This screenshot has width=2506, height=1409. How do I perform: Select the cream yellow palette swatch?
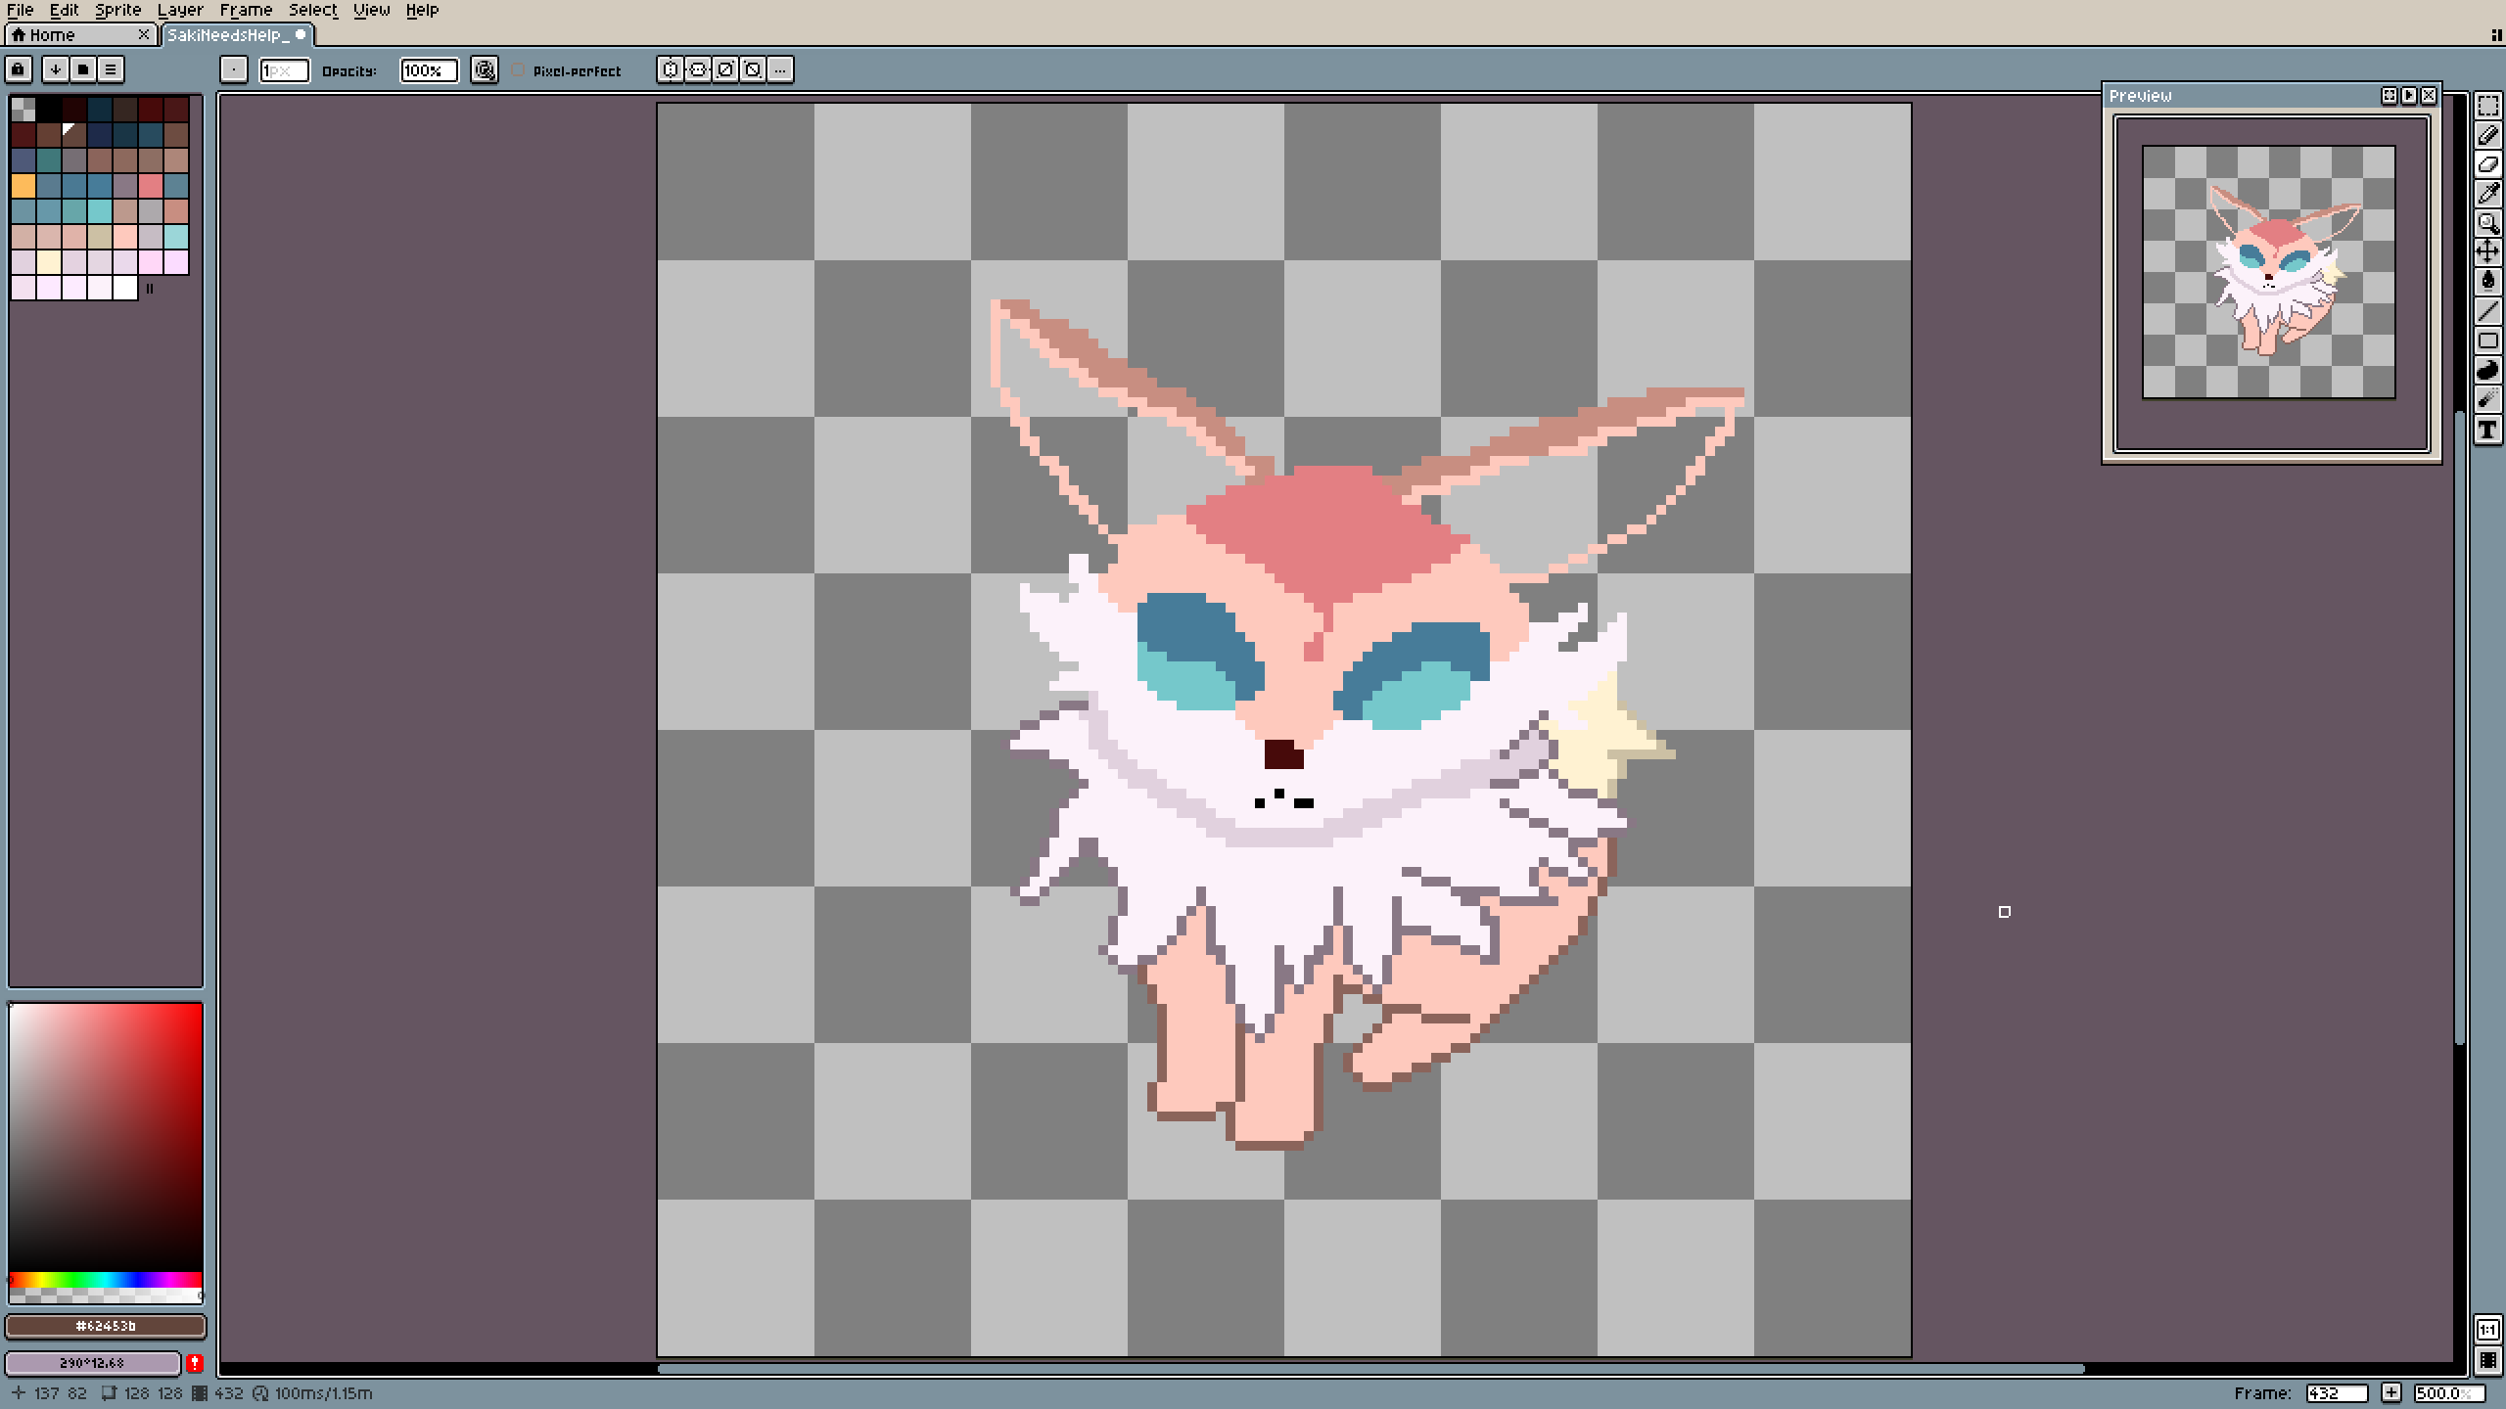pos(49,262)
